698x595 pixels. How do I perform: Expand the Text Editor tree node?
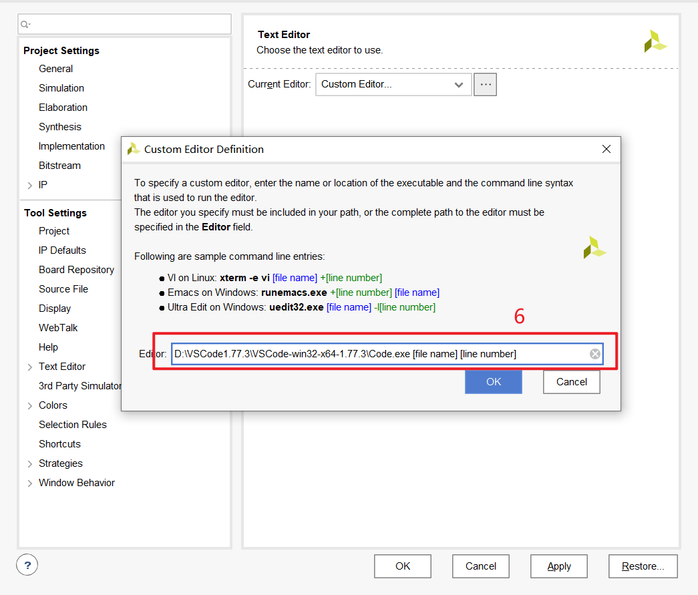coord(30,367)
